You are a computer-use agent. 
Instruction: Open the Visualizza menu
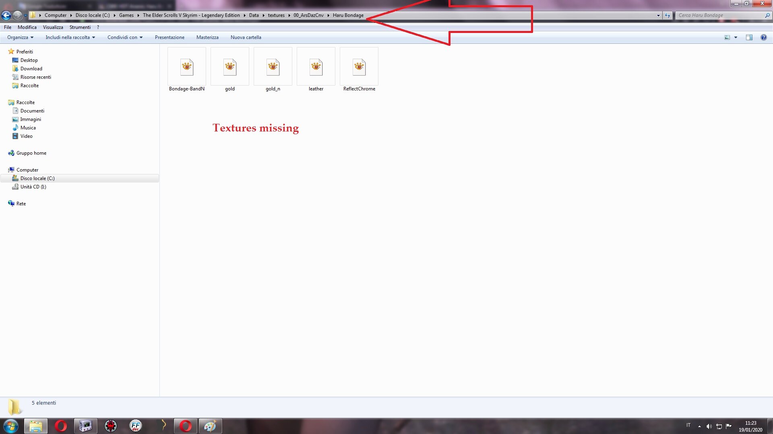53,27
